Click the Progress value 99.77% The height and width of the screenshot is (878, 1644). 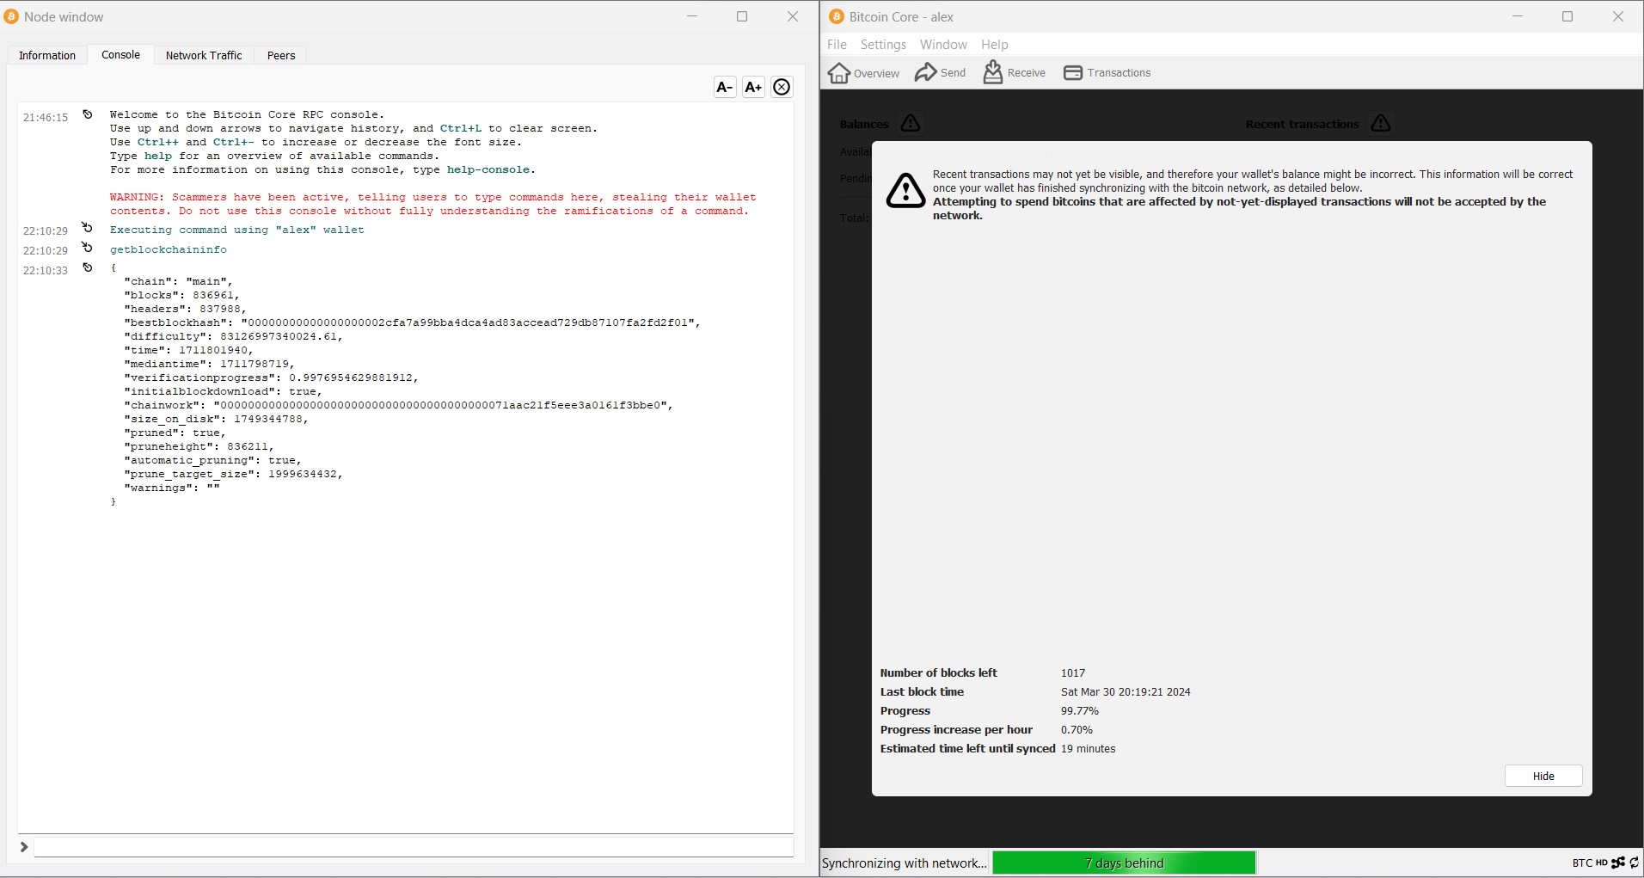[1080, 711]
